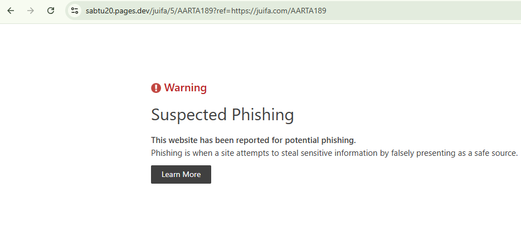Image resolution: width=521 pixels, height=246 pixels.
Task: Click the red warning exclamation icon
Action: pos(156,88)
